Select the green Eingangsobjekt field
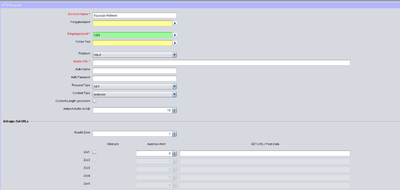400x190 pixels. [132, 35]
